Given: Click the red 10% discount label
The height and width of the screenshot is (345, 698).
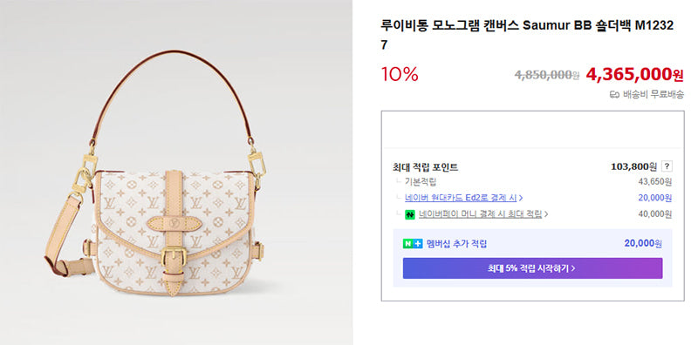Looking at the screenshot, I should pos(400,74).
